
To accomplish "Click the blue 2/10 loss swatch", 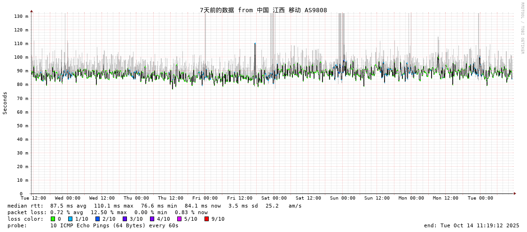I will coord(97,219).
